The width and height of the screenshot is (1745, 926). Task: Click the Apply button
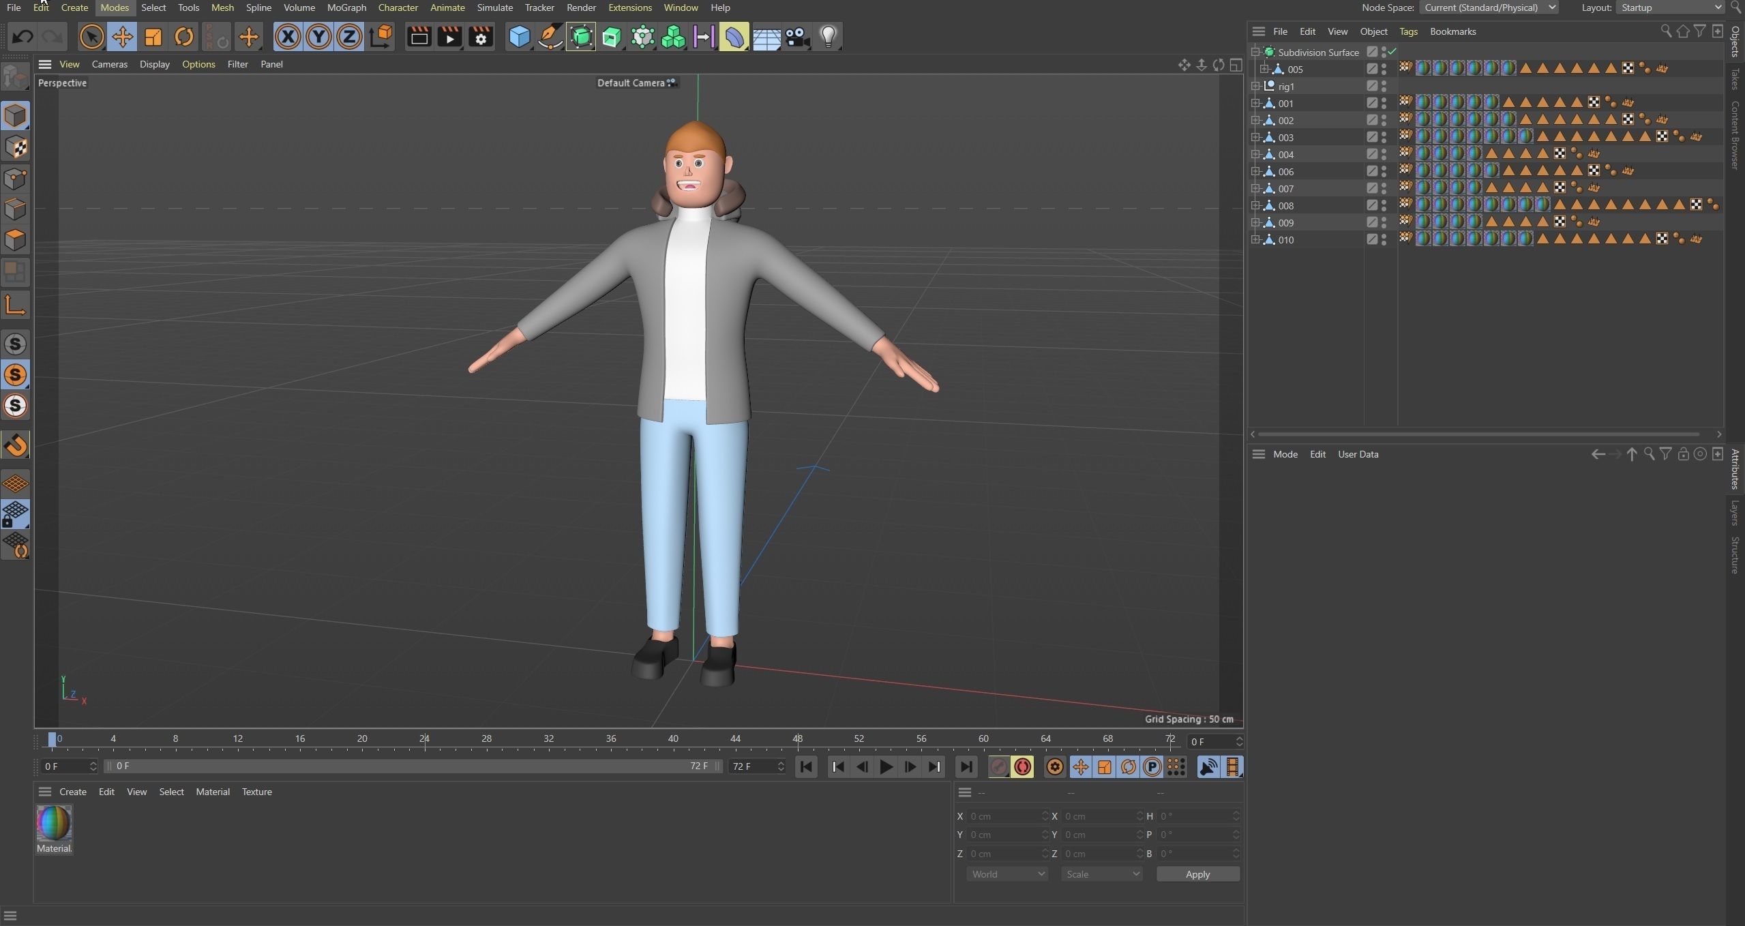pyautogui.click(x=1197, y=874)
